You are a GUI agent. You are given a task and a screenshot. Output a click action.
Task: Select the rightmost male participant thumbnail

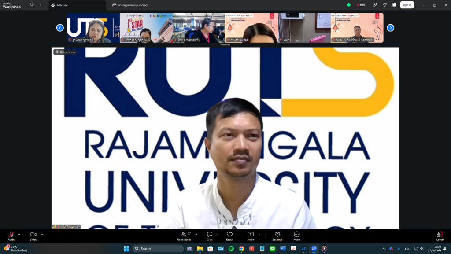tap(357, 28)
